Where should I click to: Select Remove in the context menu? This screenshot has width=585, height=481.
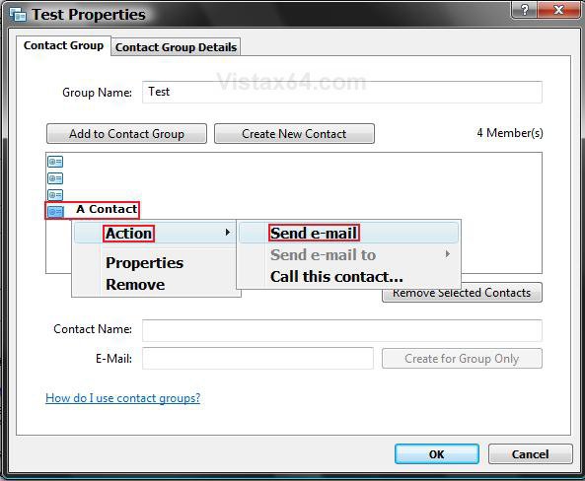pos(135,285)
